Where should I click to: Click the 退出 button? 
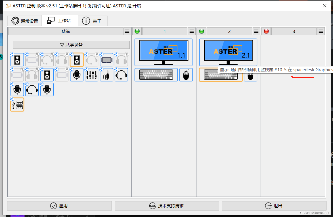[x=274, y=206]
